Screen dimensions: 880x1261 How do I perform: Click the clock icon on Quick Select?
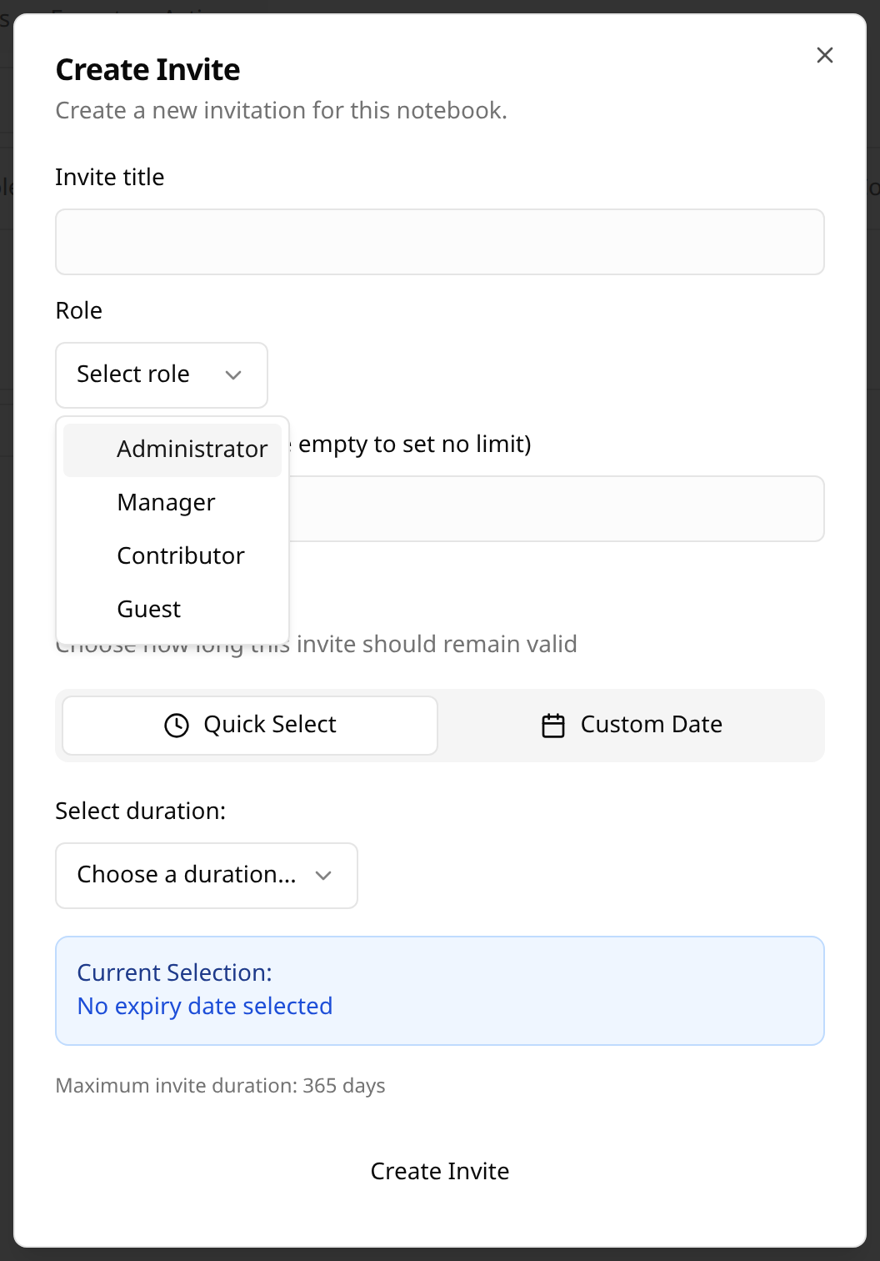click(177, 725)
